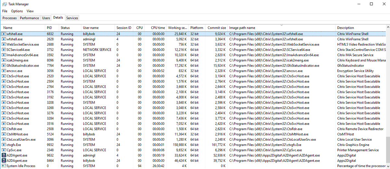
Task: Select the Details tab
Action: click(58, 18)
